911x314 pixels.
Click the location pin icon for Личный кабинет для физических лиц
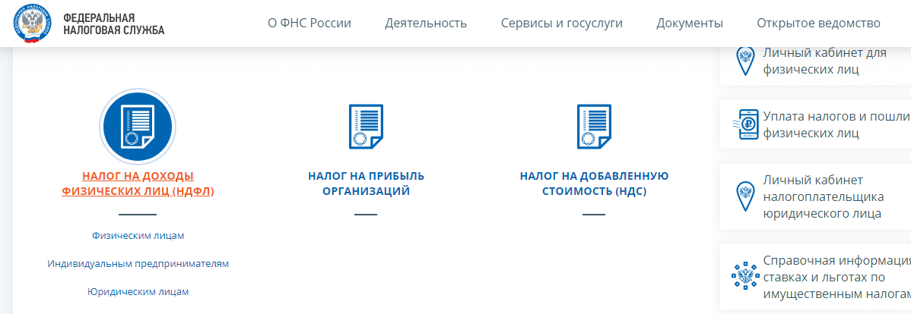(745, 60)
